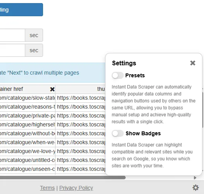The image size is (204, 194).
Task: Click the when-we catalogue URL cell
Action: (28, 143)
